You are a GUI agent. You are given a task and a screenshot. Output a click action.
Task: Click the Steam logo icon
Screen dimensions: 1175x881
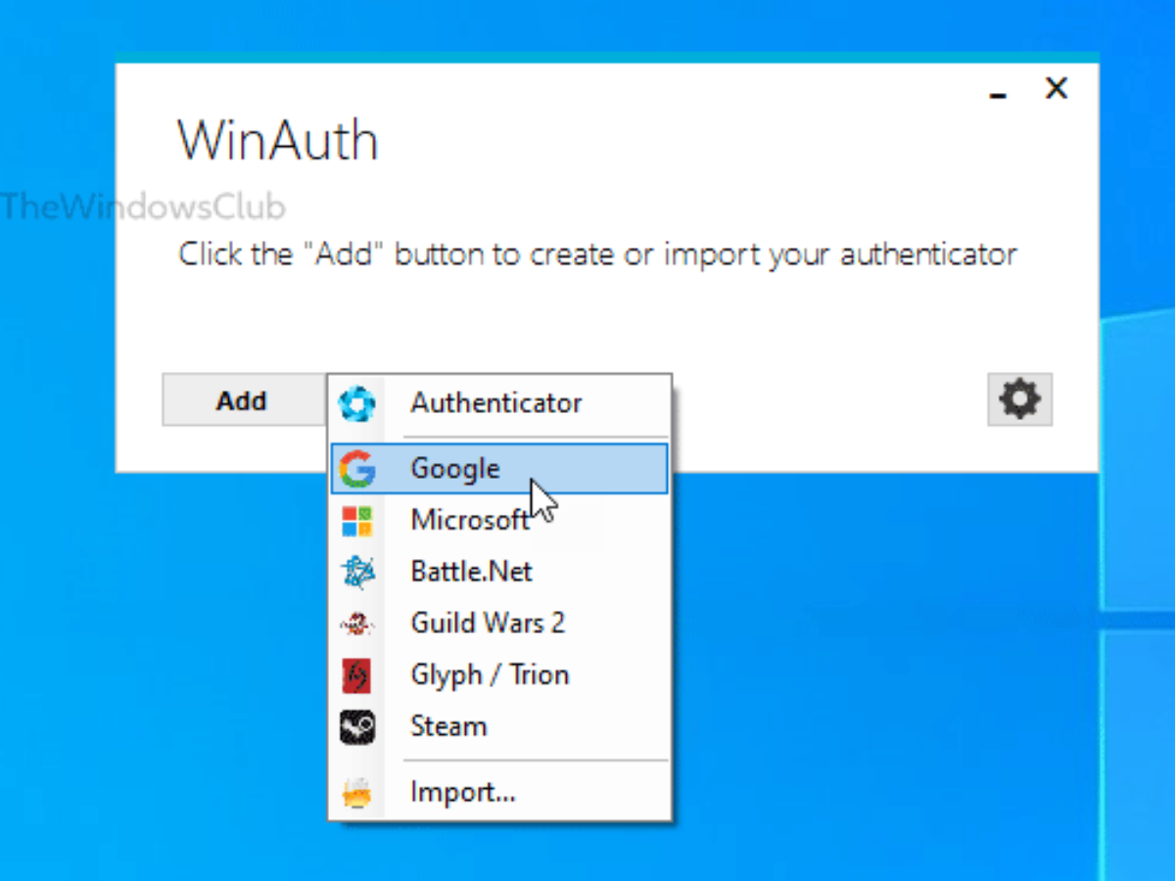point(356,727)
